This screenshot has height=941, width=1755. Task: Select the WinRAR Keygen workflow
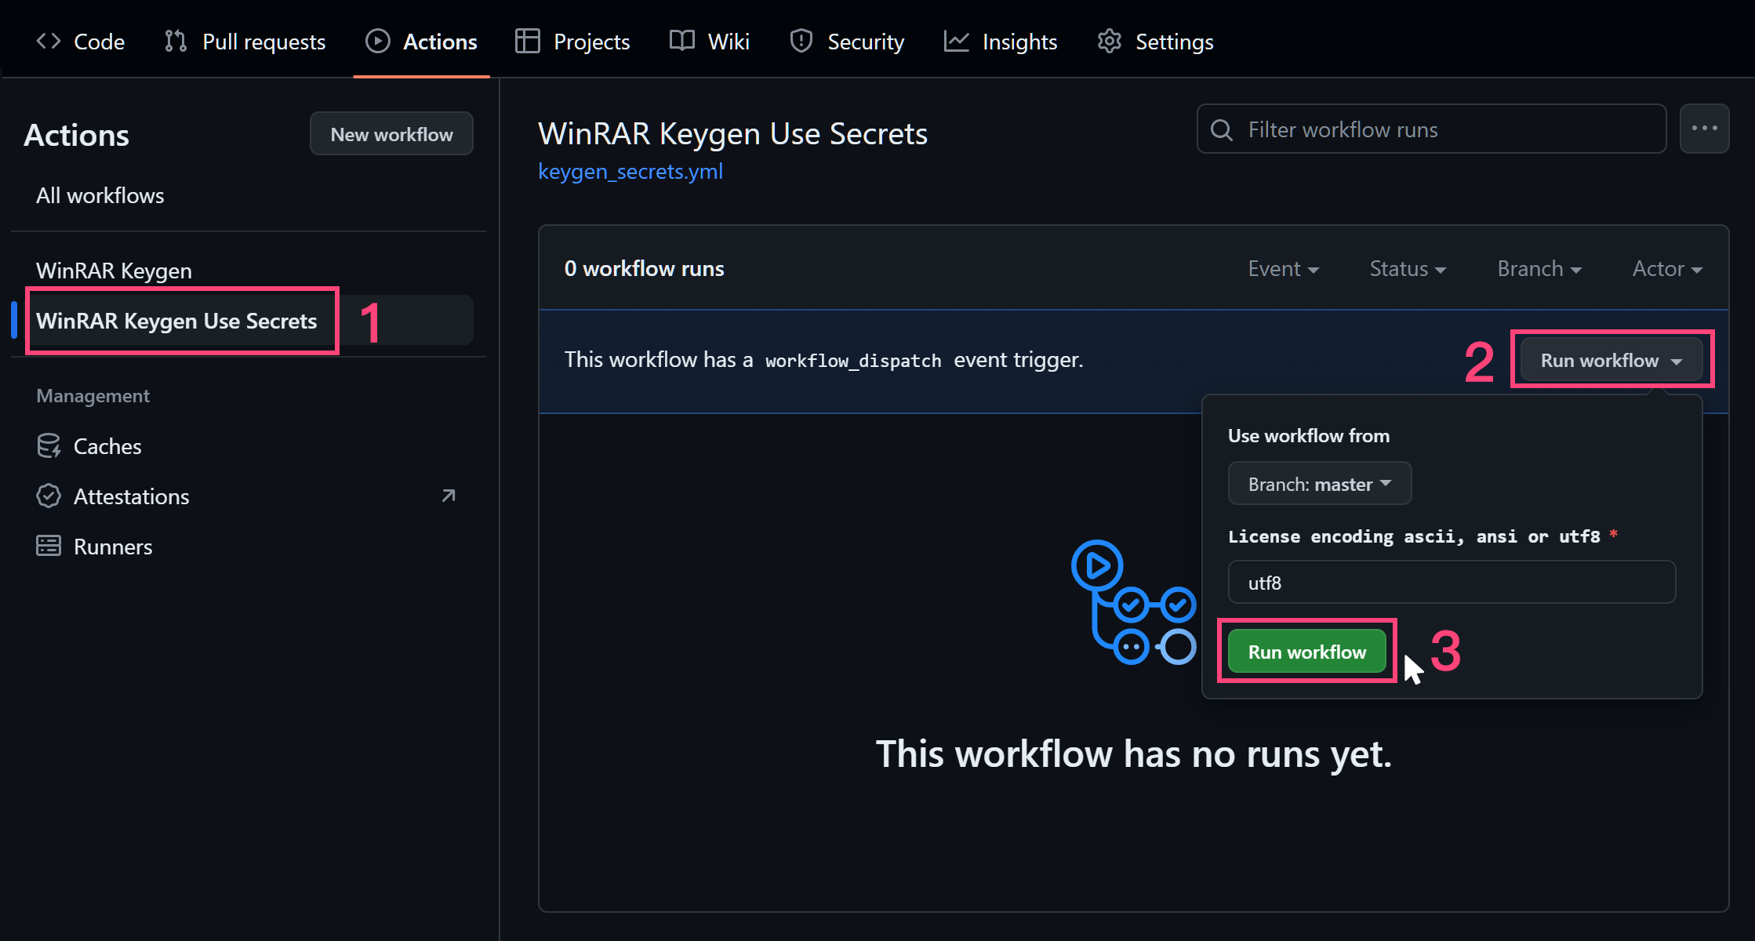[x=114, y=271]
